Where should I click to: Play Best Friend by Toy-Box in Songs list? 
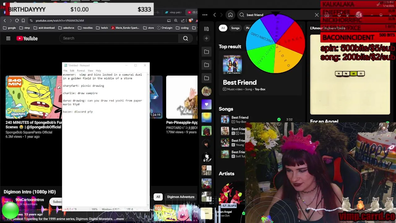click(225, 119)
